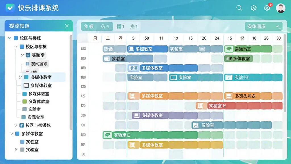
Task: Toggle the square of the highlighted 多媒体教室 row
Action: coord(26,77)
